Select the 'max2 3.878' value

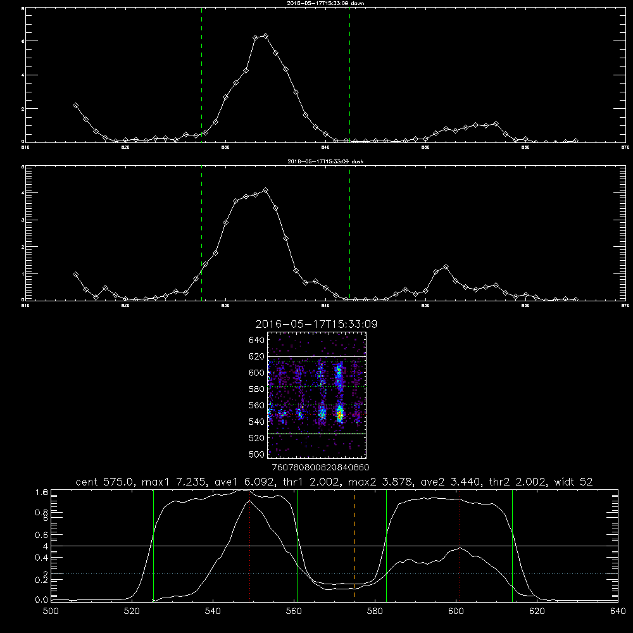(x=382, y=482)
